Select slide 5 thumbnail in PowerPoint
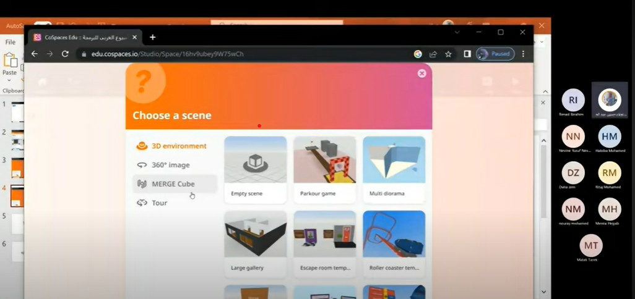Viewport: 635px width, 299px height. (x=17, y=224)
